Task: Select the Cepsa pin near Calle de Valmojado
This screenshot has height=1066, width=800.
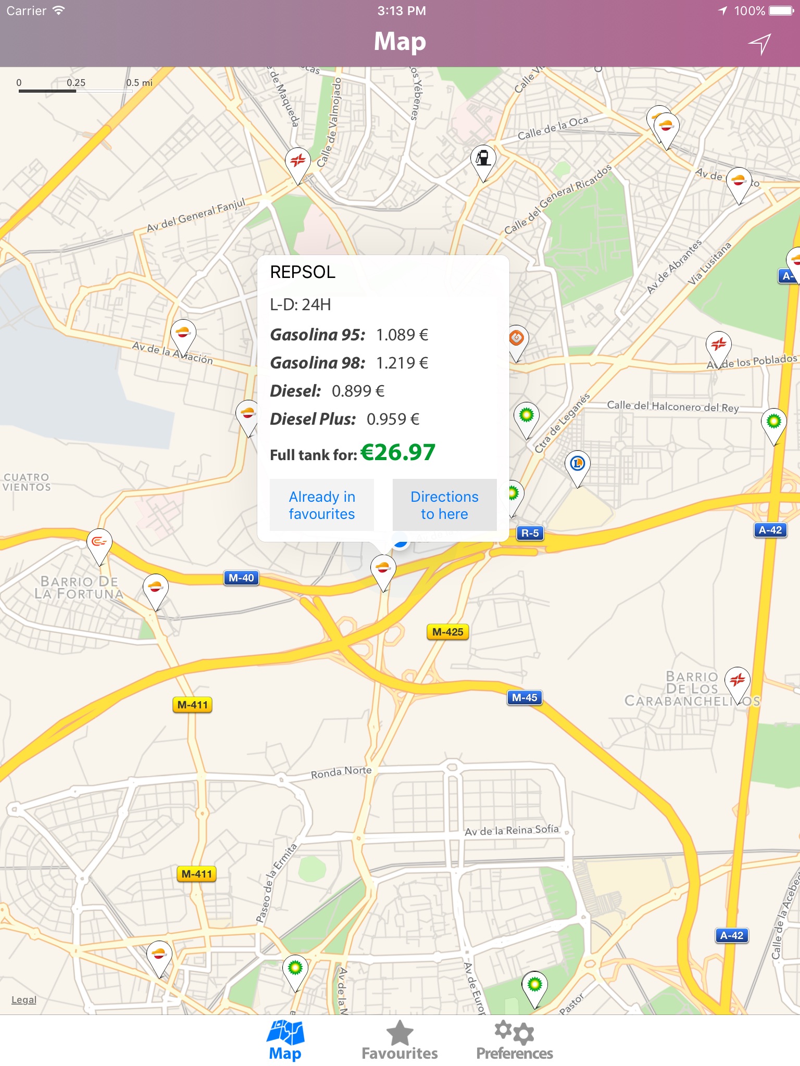Action: pos(298,166)
